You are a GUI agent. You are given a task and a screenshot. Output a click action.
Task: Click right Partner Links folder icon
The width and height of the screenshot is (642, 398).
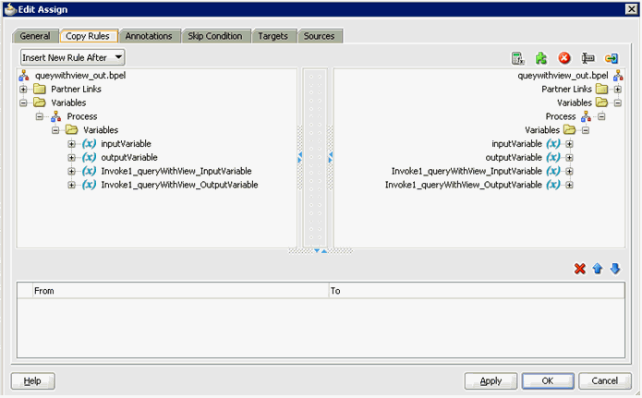coord(602,89)
